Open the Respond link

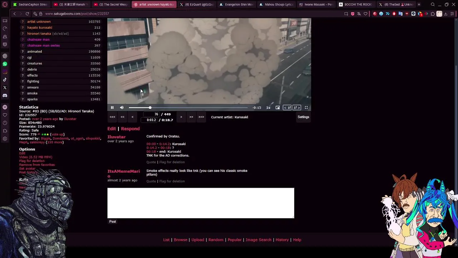[130, 129]
